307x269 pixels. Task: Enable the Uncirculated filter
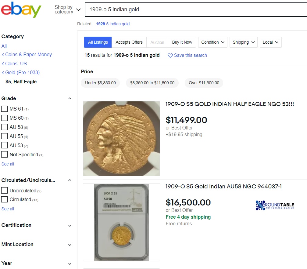(5, 190)
